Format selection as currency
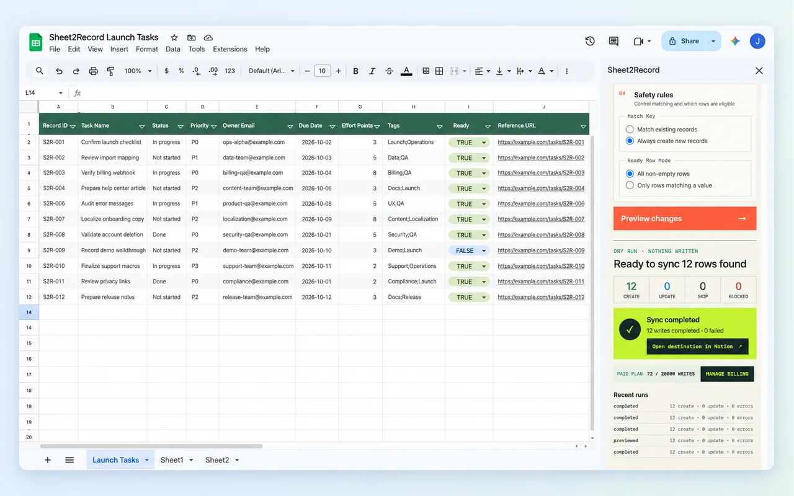The width and height of the screenshot is (794, 496). pos(166,71)
